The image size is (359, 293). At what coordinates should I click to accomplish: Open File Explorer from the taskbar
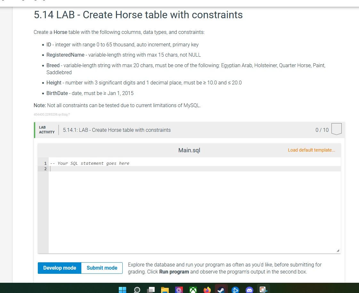pyautogui.click(x=165, y=290)
